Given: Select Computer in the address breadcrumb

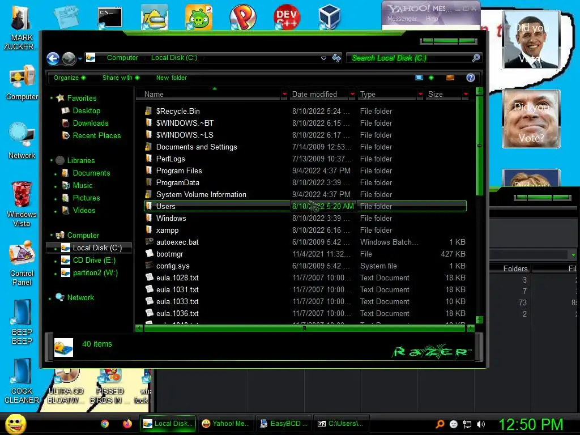Looking at the screenshot, I should (122, 58).
